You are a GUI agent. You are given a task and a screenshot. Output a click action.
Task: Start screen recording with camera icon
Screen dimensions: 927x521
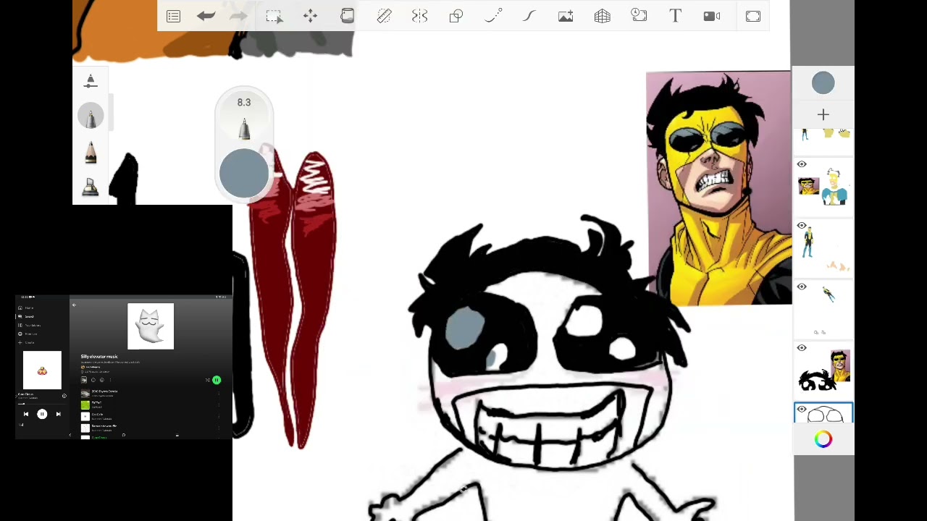[x=712, y=16]
